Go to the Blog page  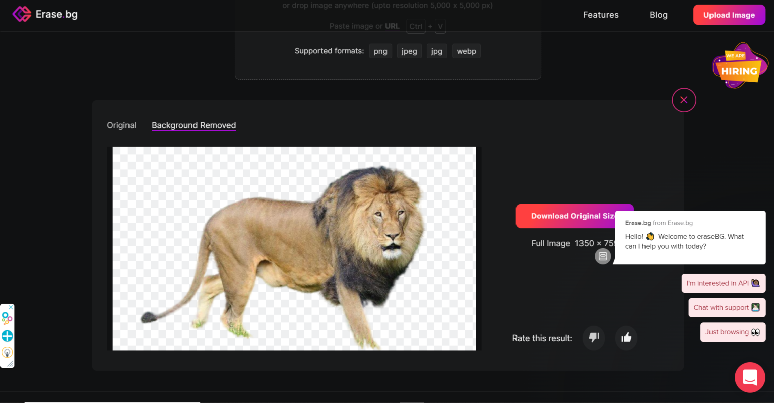(658, 15)
